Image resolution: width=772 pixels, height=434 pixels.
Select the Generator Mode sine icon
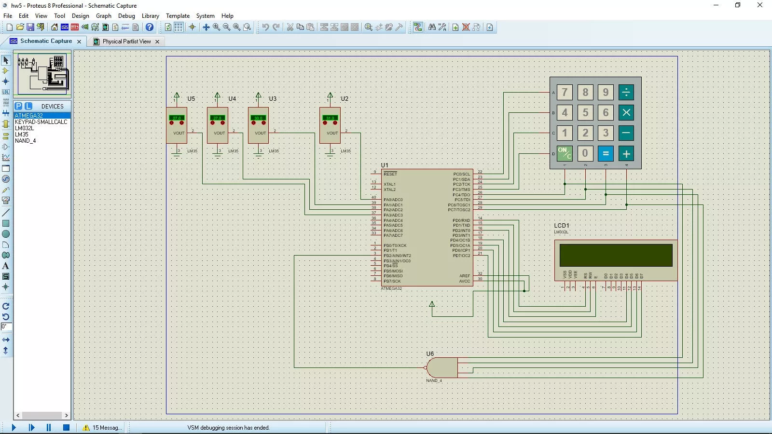(6, 179)
